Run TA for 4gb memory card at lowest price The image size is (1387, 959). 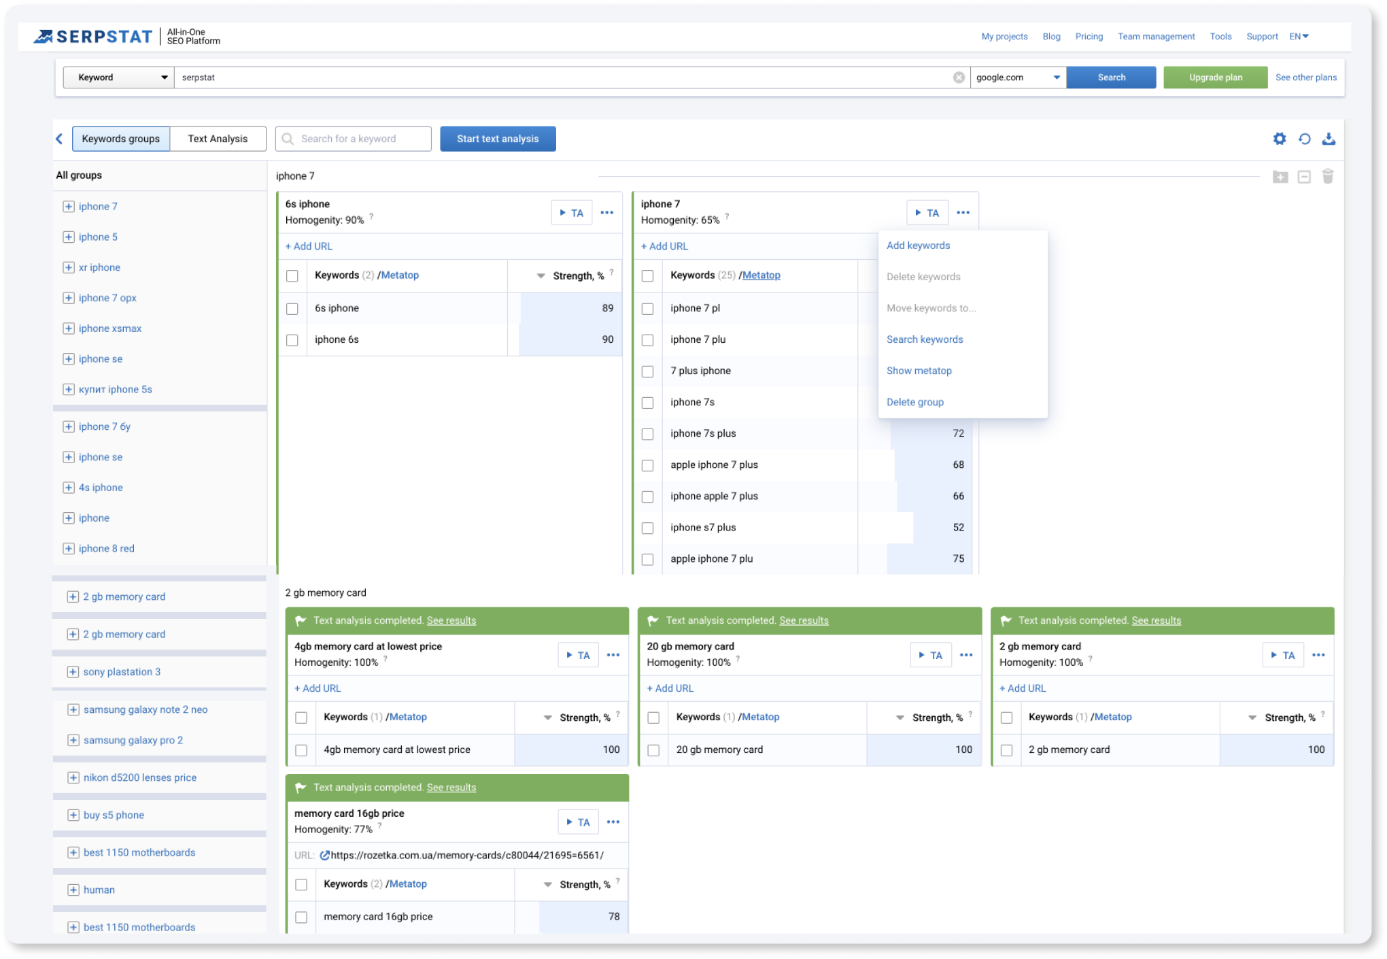(x=579, y=655)
